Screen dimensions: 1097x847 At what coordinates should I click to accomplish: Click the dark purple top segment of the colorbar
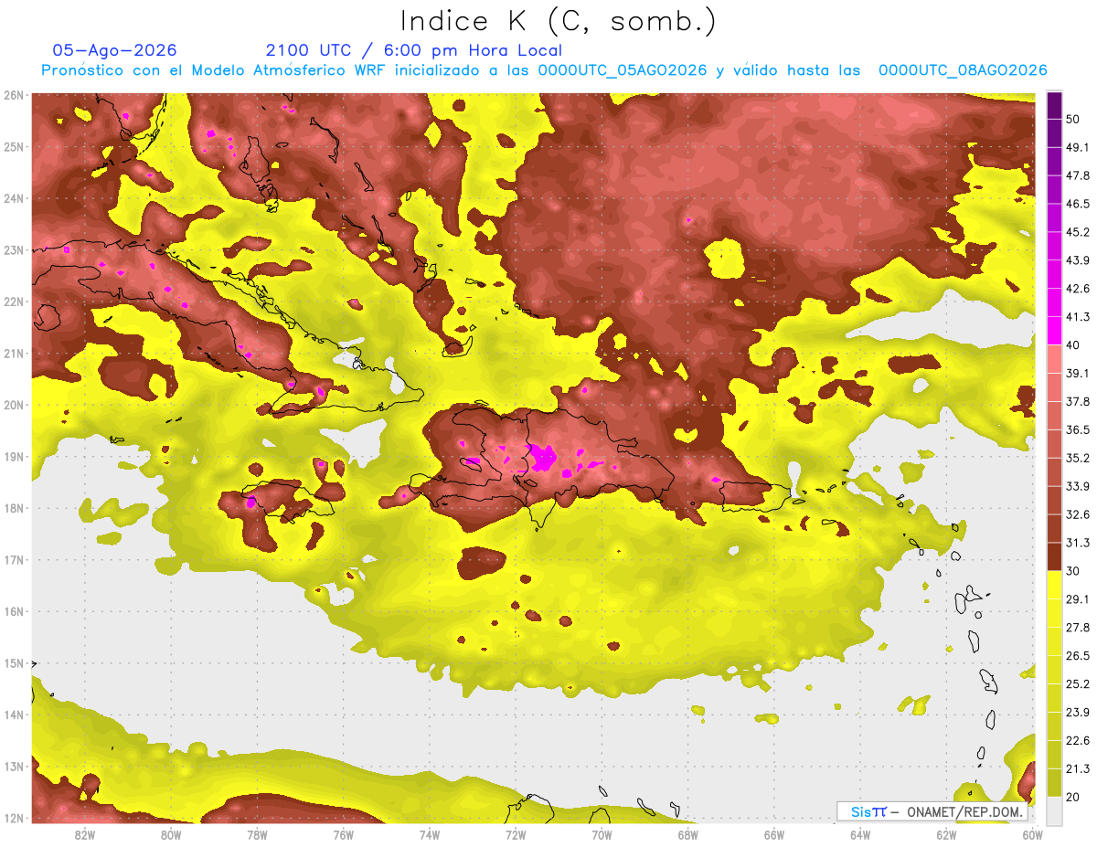tap(1054, 105)
